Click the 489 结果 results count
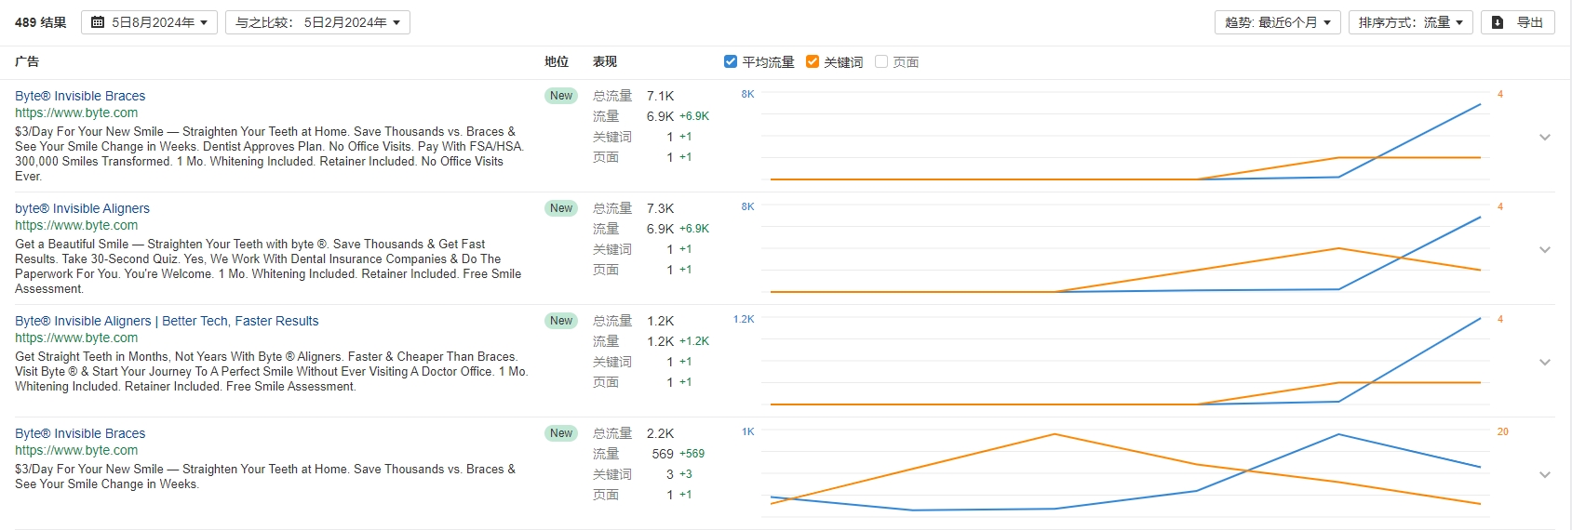The width and height of the screenshot is (1572, 530). pyautogui.click(x=41, y=22)
